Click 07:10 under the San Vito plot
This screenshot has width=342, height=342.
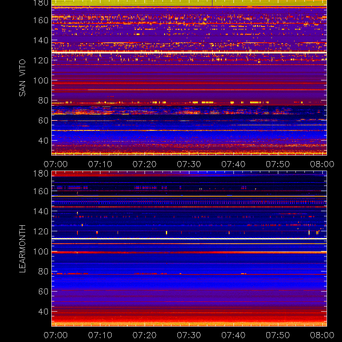pyautogui.click(x=100, y=164)
